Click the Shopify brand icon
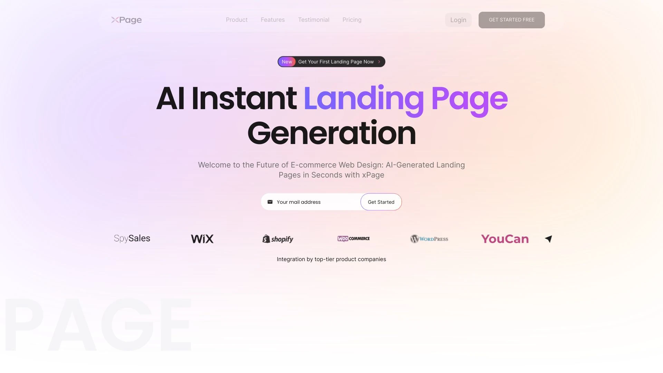 point(278,239)
